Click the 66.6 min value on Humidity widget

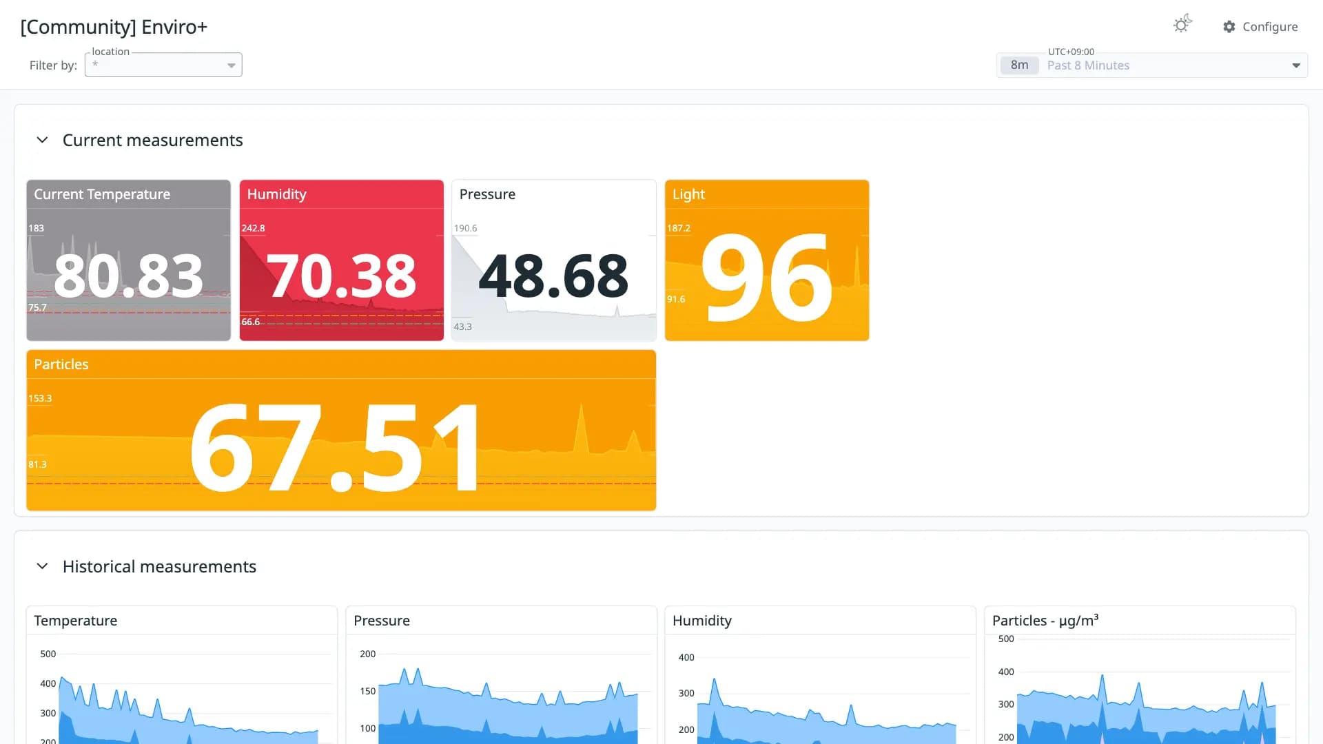[251, 322]
